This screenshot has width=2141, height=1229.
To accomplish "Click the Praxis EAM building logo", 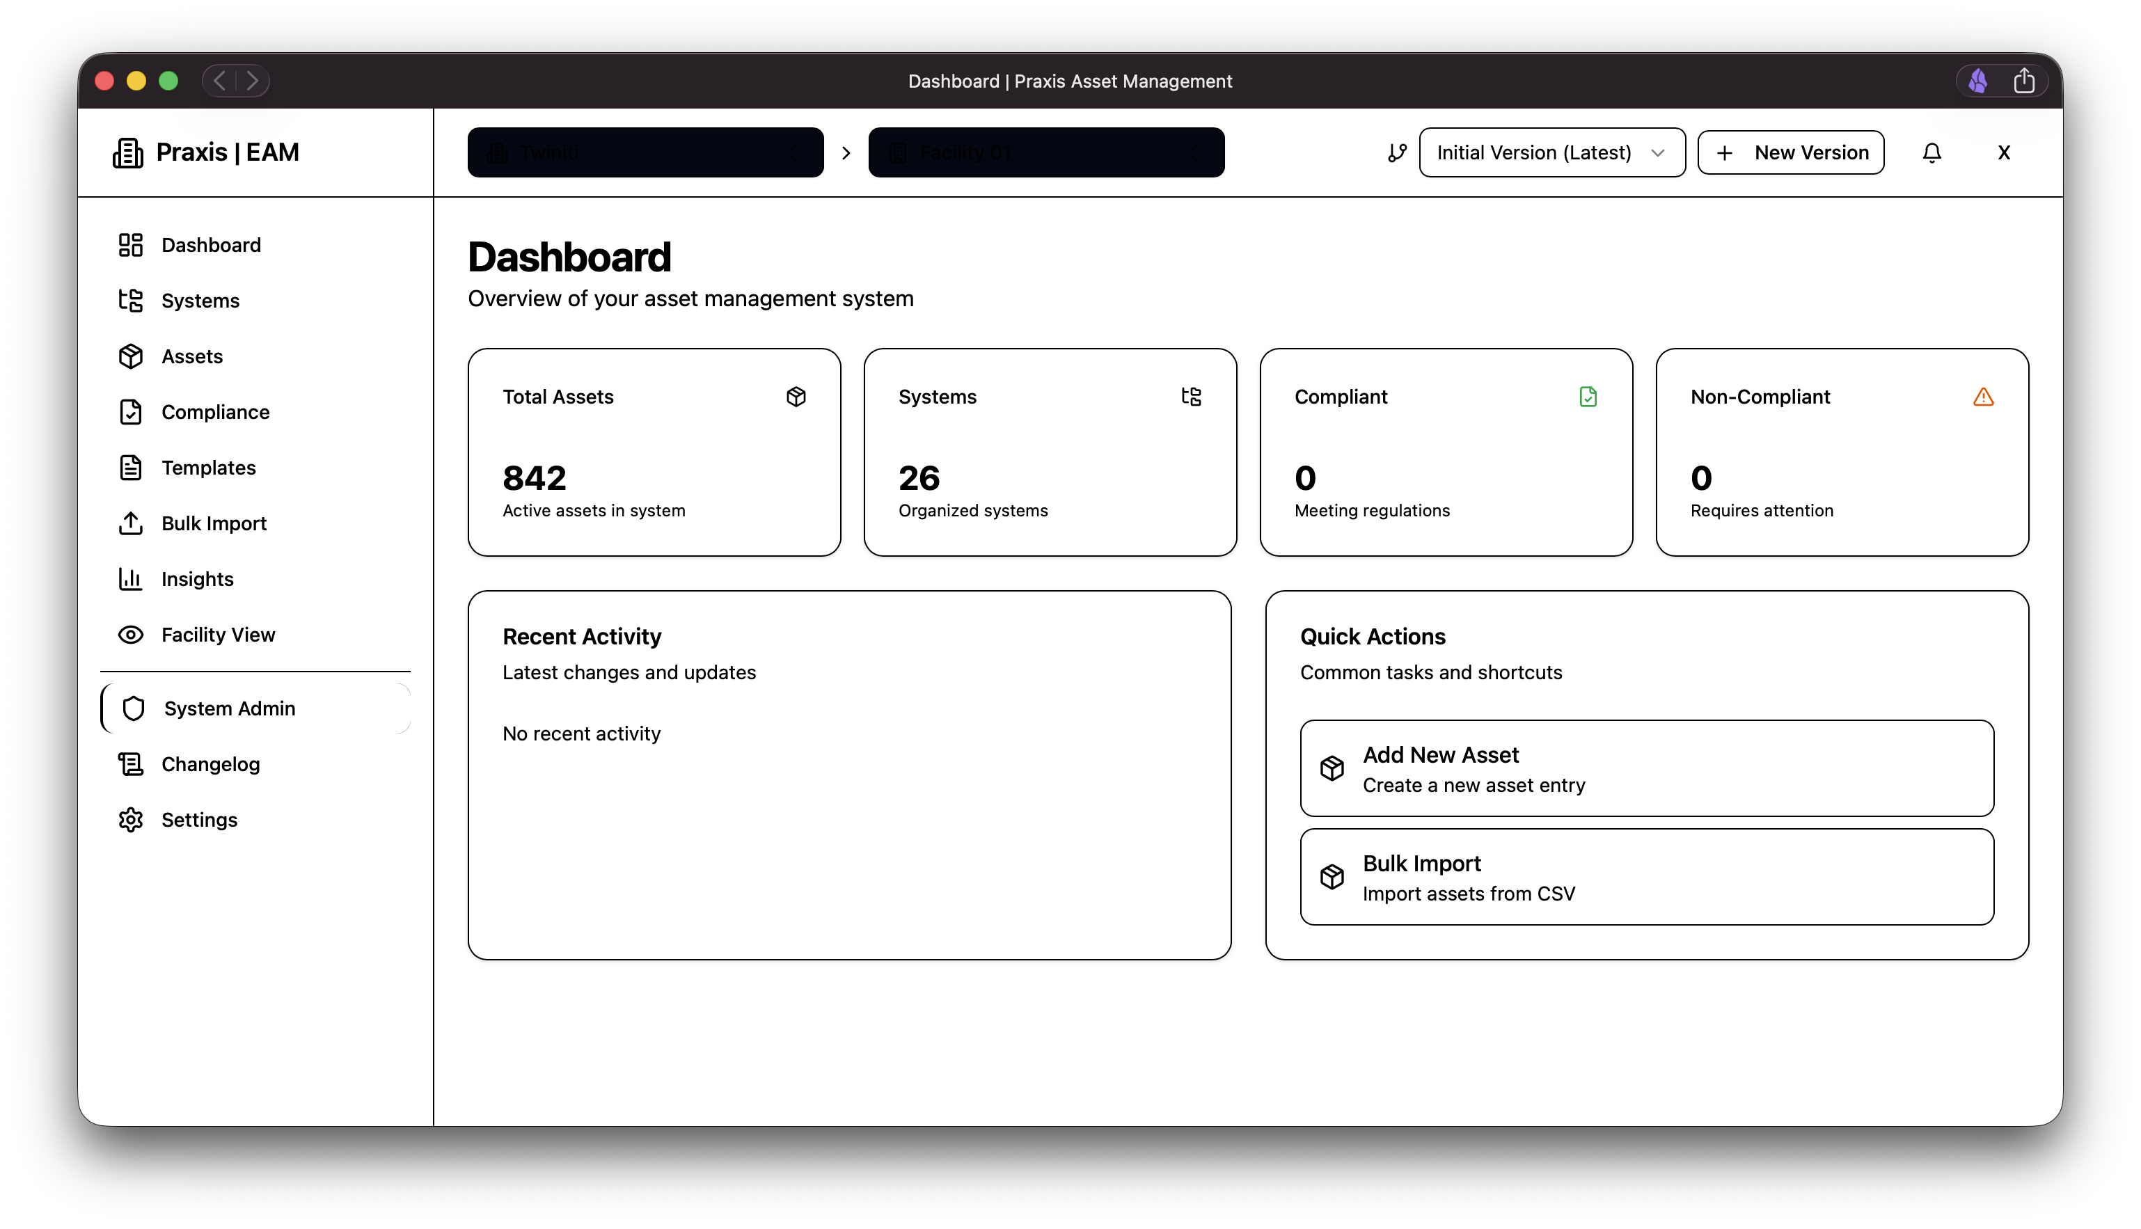I will [x=127, y=153].
